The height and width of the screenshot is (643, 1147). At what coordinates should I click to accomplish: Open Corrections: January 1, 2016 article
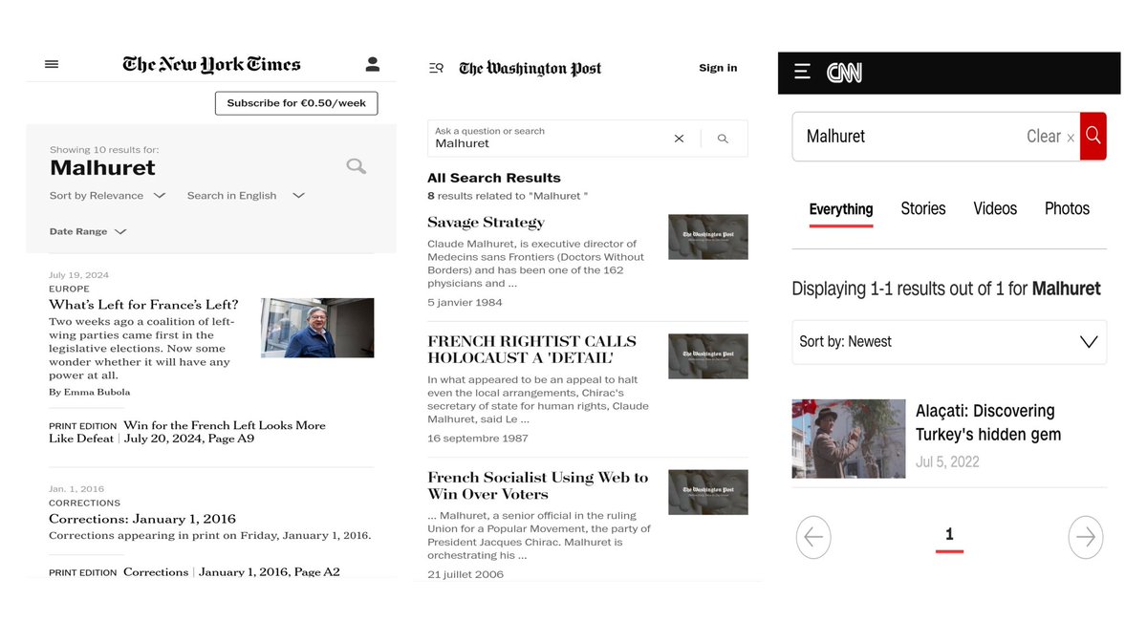click(x=142, y=519)
